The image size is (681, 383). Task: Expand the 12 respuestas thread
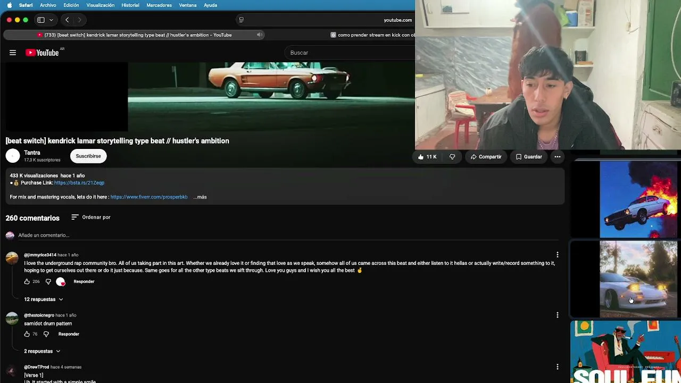click(44, 299)
